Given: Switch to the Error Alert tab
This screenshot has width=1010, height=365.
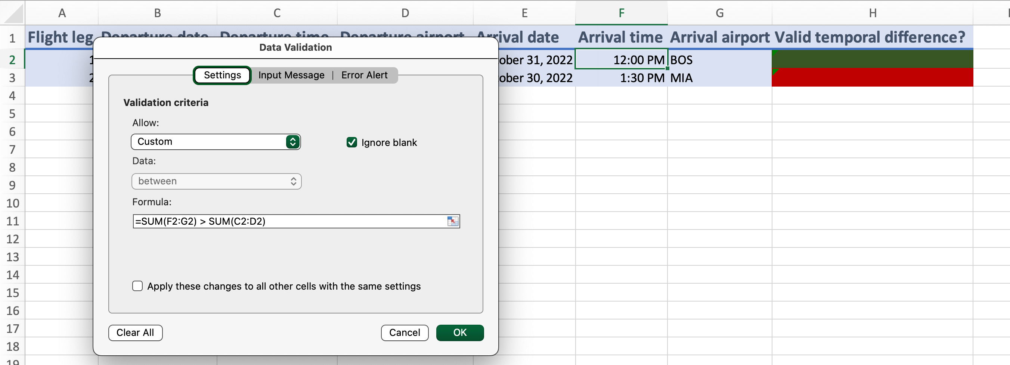Looking at the screenshot, I should coord(364,75).
